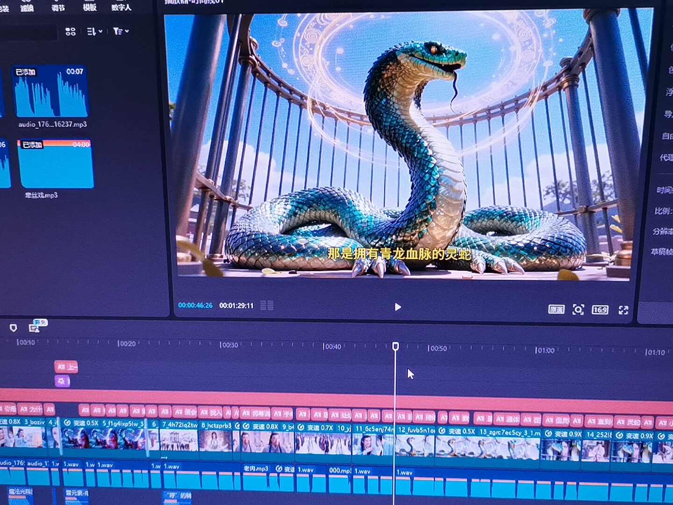Select the 变速 0.8X 9_b4 video clip
Viewport: 673px width, 505px height.
point(267,442)
